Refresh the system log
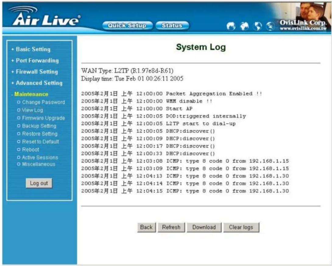Viewport: 332px width, 266px height. 171,227
